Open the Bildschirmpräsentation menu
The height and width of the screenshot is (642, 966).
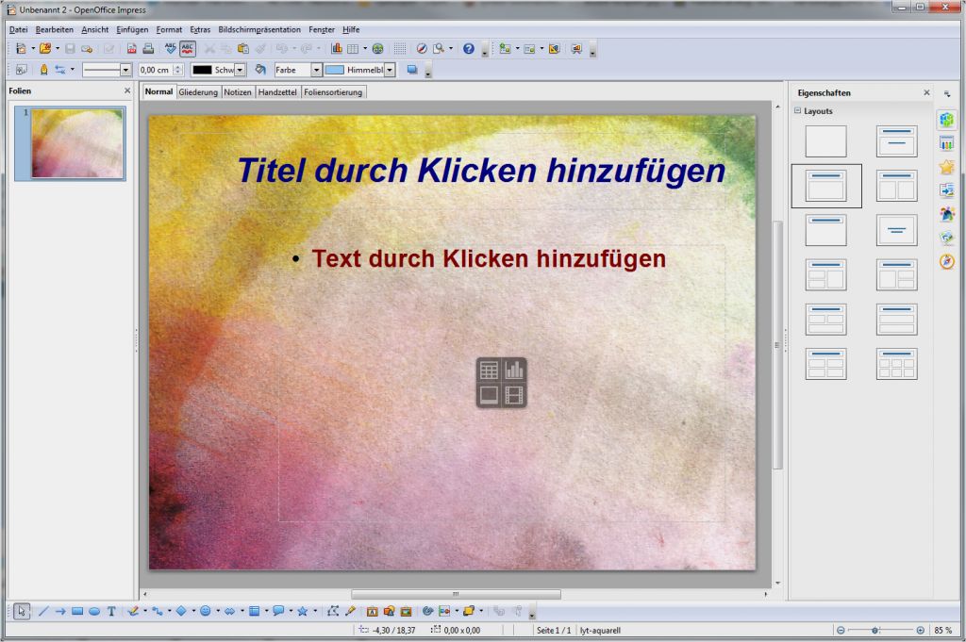pyautogui.click(x=258, y=29)
